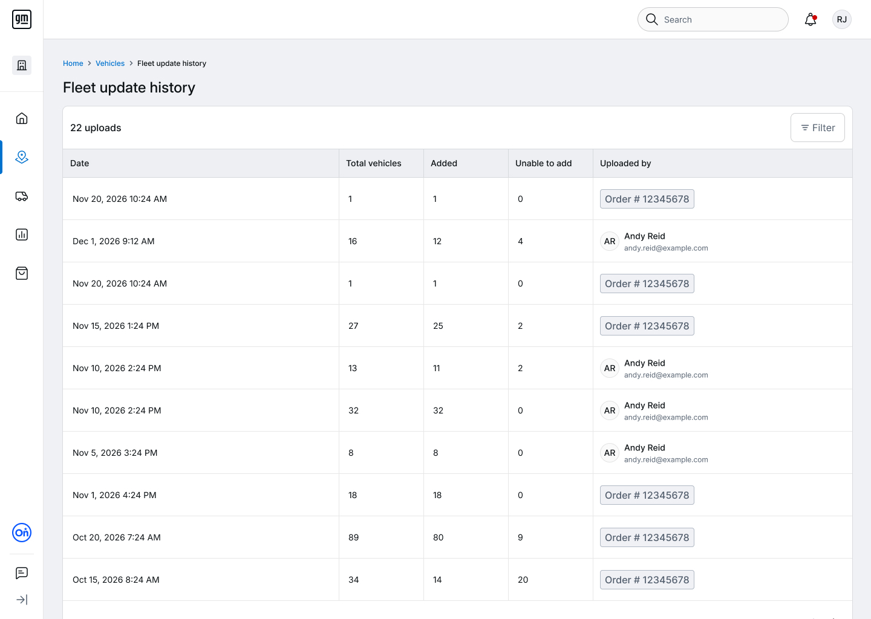This screenshot has height=619, width=871.
Task: Navigate to Home breadcrumb link
Action: coord(73,63)
